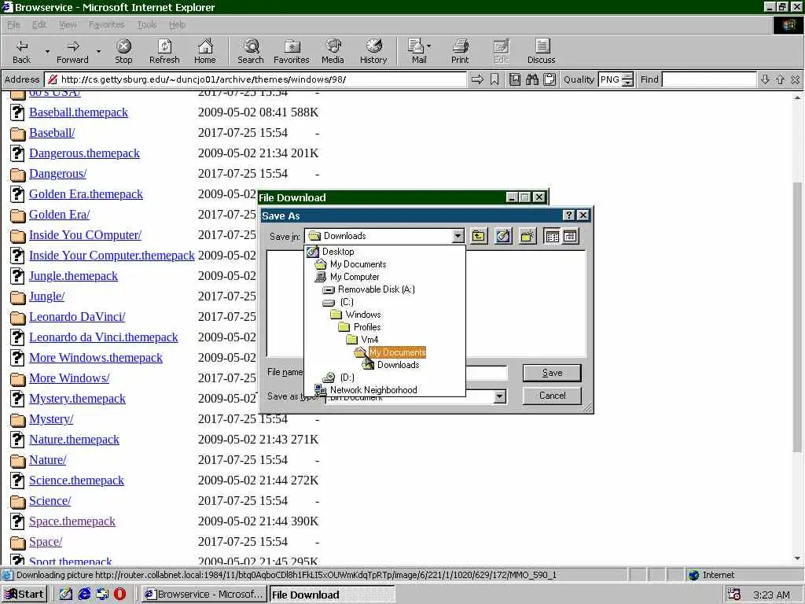Open the Discuss toolbar button
Image resolution: width=805 pixels, height=604 pixels.
541,51
